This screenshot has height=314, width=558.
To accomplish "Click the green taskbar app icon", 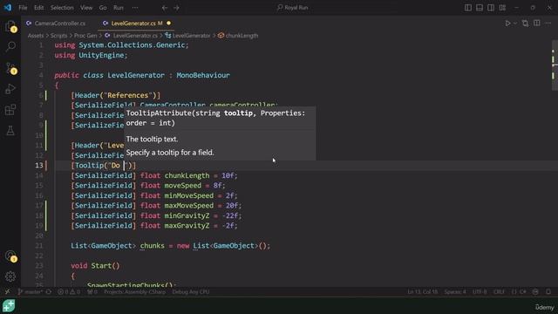I will click(9, 306).
